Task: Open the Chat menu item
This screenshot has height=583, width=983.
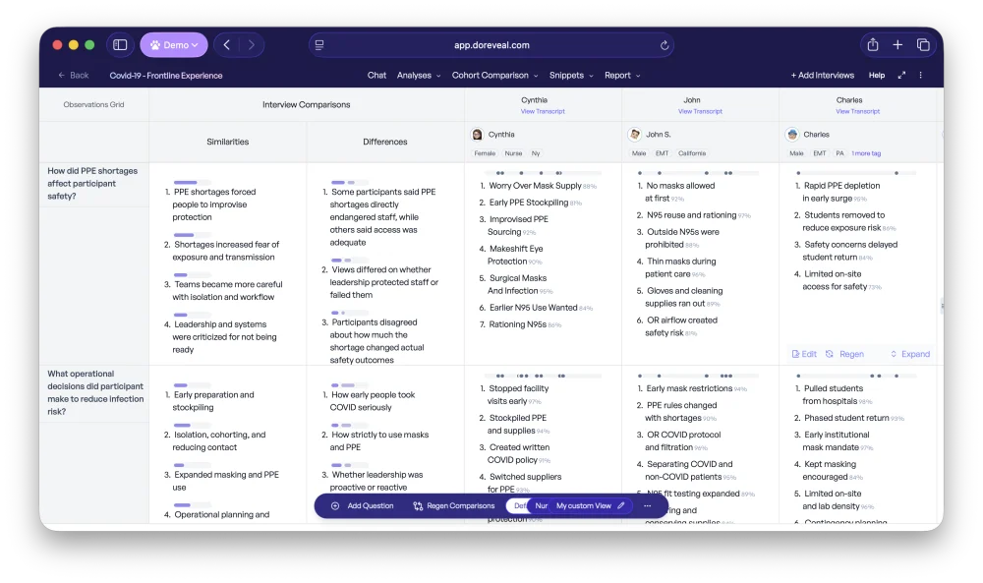Action: pyautogui.click(x=376, y=76)
